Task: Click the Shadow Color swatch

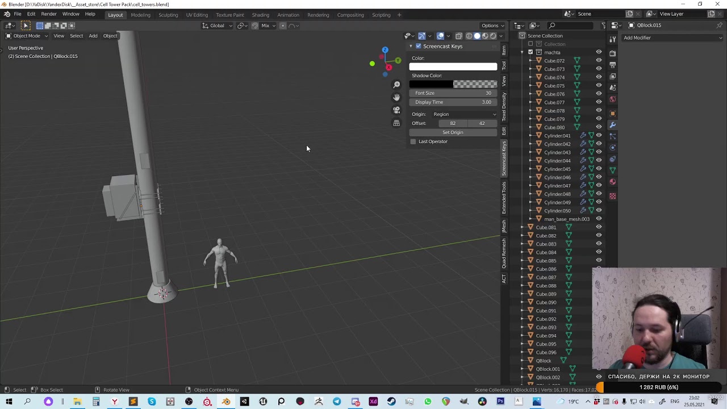Action: tap(453, 84)
